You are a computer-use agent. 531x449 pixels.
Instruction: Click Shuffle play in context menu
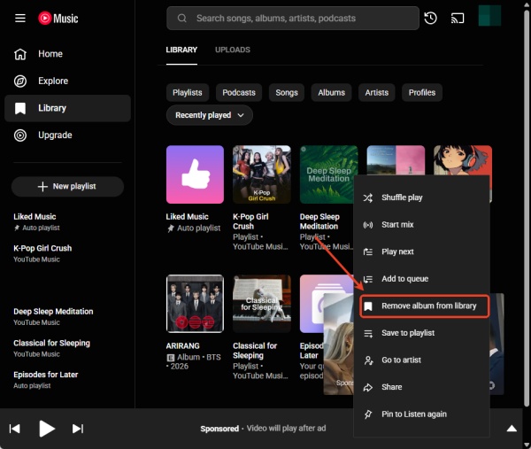(421, 197)
